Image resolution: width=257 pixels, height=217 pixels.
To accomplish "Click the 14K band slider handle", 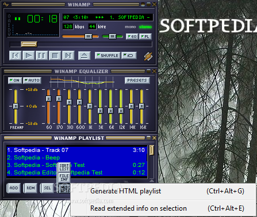I will (x=131, y=106).
